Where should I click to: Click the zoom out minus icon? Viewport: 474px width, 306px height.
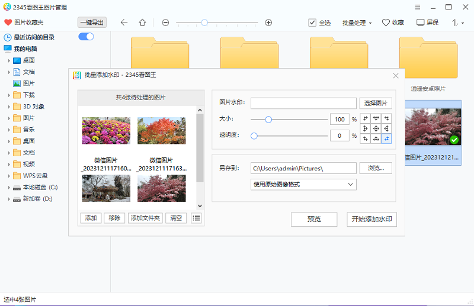click(x=165, y=22)
